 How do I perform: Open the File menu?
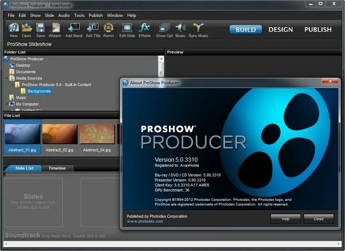[11, 15]
